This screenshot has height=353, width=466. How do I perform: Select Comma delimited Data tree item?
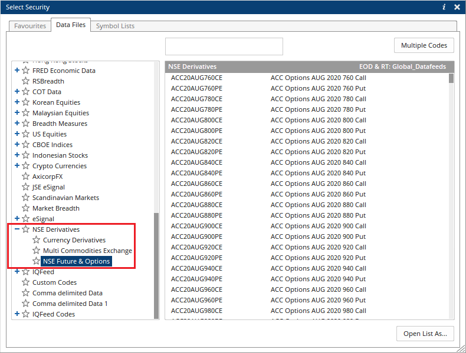click(67, 293)
